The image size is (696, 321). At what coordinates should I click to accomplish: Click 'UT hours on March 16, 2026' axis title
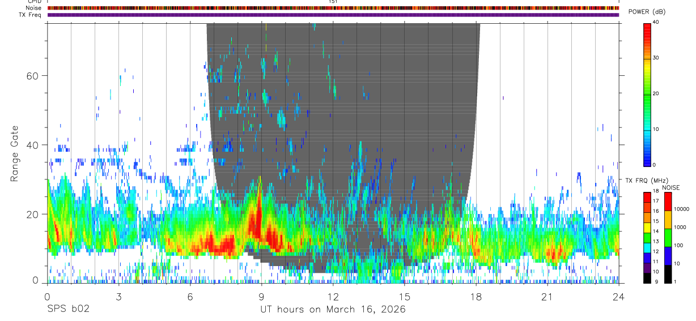[x=333, y=310]
